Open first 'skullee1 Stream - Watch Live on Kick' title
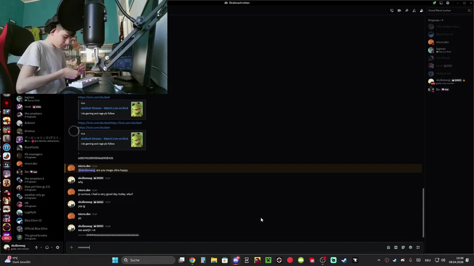The width and height of the screenshot is (474, 266). [104, 108]
